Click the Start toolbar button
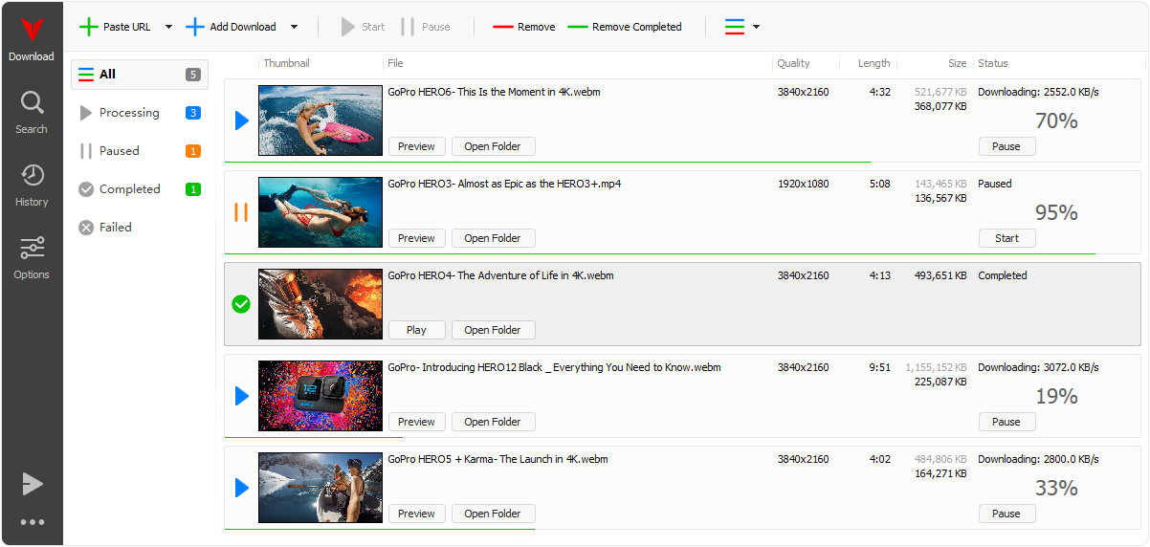This screenshot has width=1150, height=547. click(x=364, y=27)
